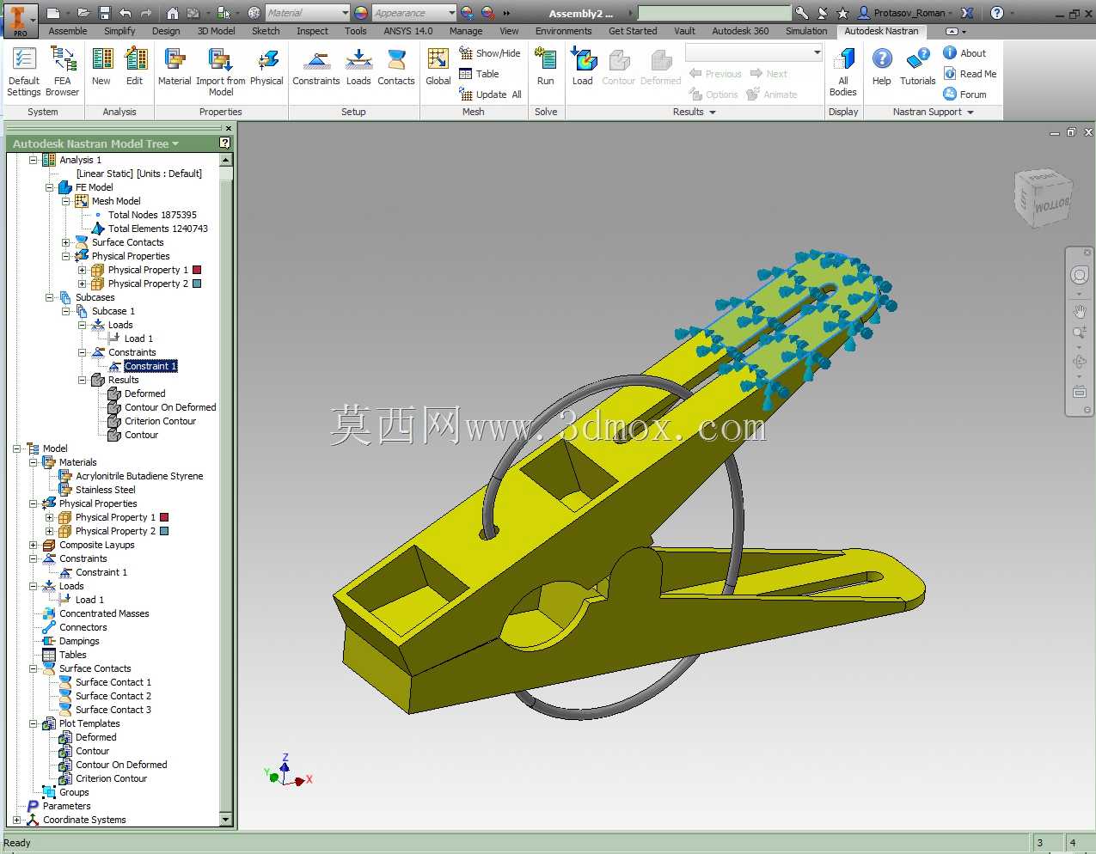This screenshot has width=1096, height=854.
Task: Load results
Action: [x=583, y=67]
